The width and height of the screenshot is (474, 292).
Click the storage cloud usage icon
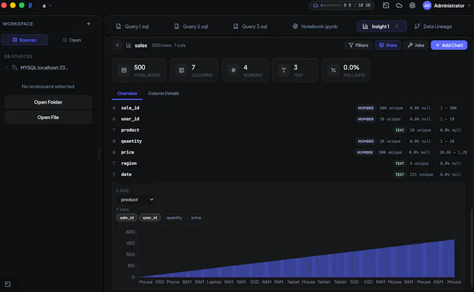(315, 5)
